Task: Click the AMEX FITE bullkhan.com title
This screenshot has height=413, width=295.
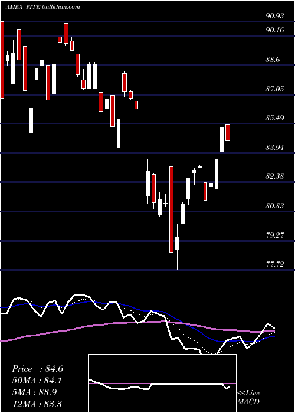Action: point(42,7)
